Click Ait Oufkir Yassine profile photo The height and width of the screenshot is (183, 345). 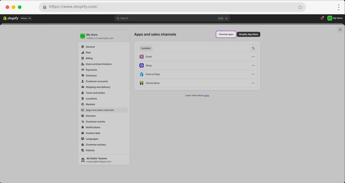point(83,160)
